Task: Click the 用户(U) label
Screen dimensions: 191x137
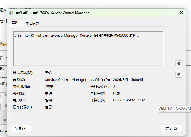Action: coord(19,100)
